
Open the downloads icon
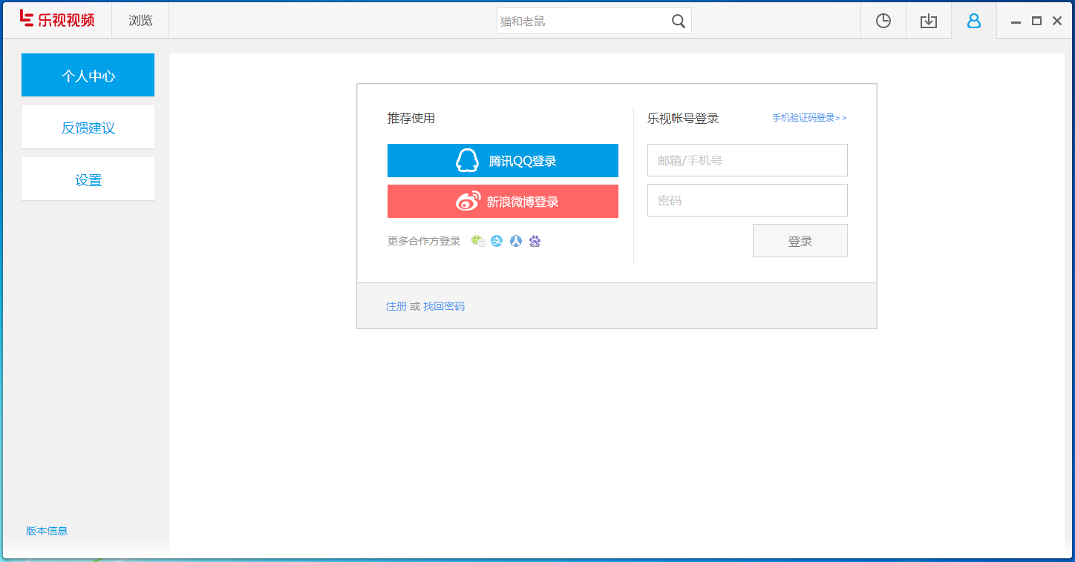click(929, 21)
